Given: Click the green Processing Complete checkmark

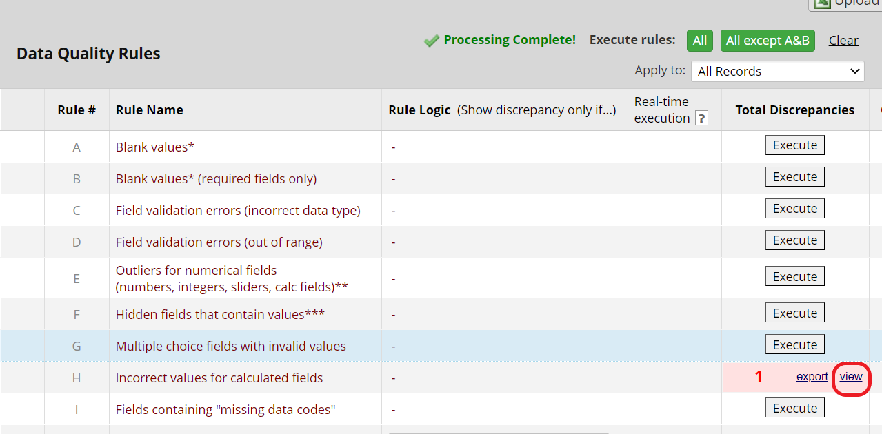Looking at the screenshot, I should click(x=432, y=41).
